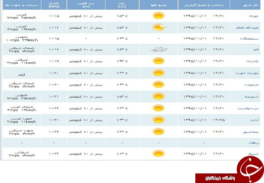The width and height of the screenshot is (264, 183).
Task: Open the شیراز city link
Action: pyautogui.click(x=253, y=154)
